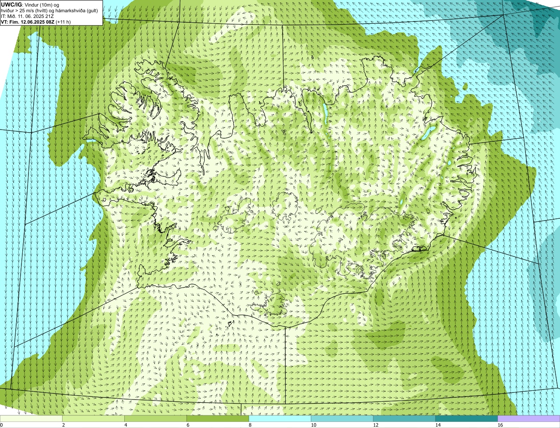Click the olive green 6–8 m/s legend swatch

click(x=217, y=418)
